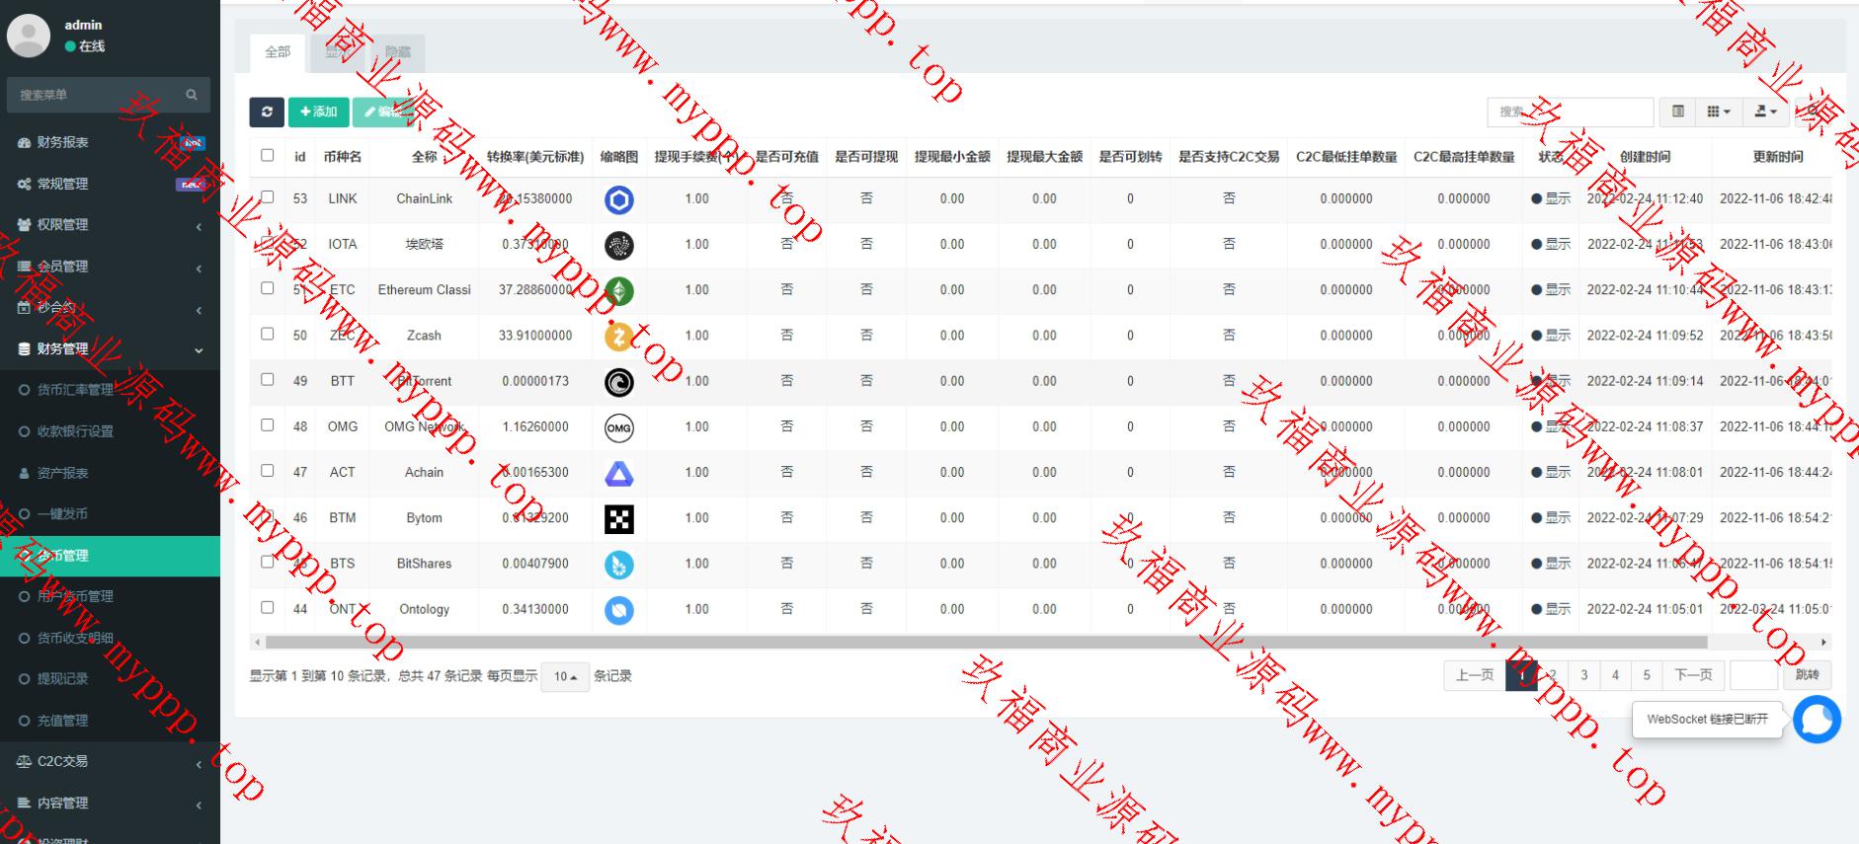Click the WebSocket 链接已断开 notice

pyautogui.click(x=1708, y=720)
